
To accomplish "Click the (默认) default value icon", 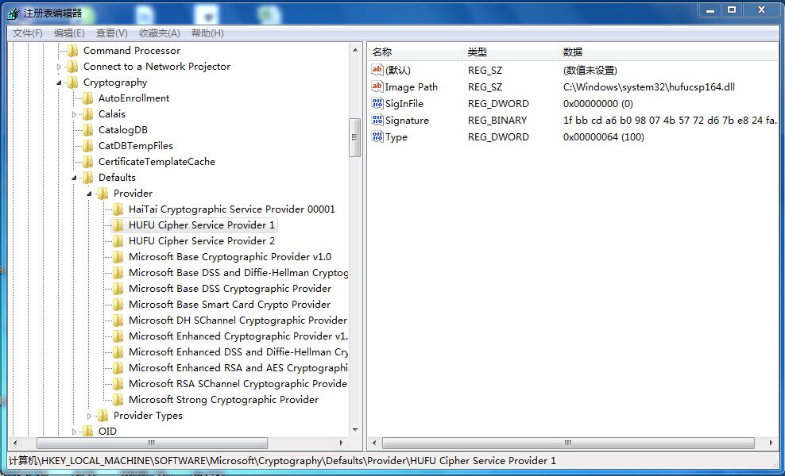I will (377, 71).
